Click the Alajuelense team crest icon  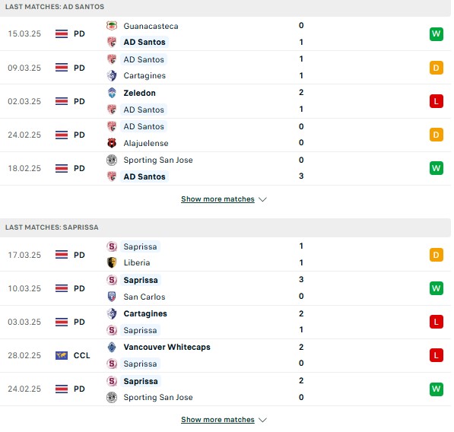click(x=112, y=143)
